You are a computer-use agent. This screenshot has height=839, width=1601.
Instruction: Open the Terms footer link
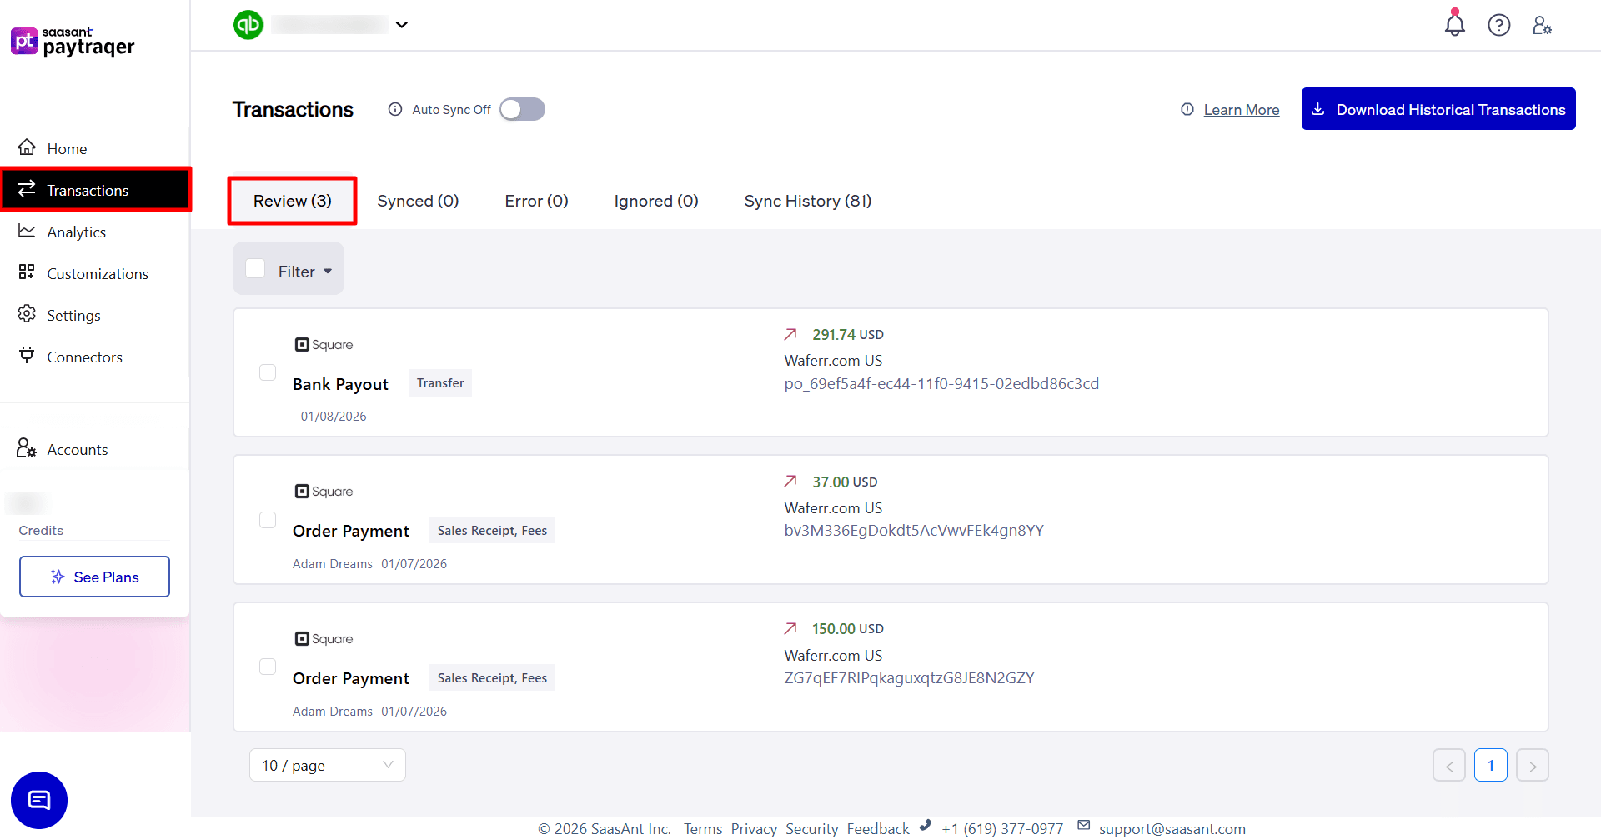coord(703,829)
